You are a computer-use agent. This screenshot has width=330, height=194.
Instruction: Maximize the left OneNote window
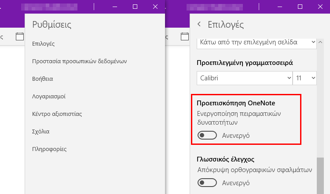135,7
